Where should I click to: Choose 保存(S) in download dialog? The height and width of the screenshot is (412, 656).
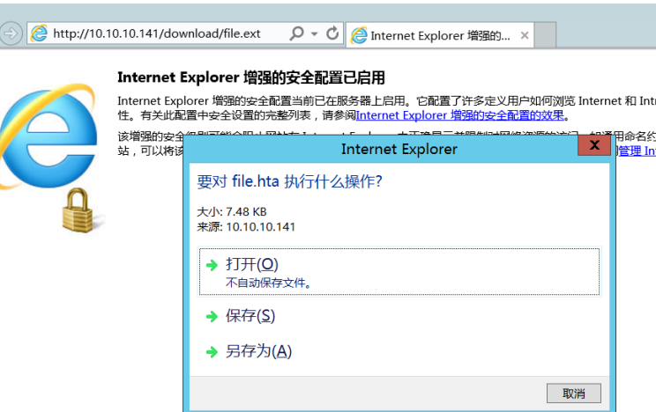(250, 316)
